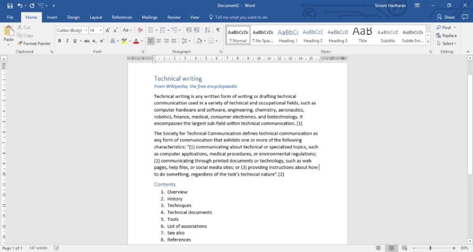Image resolution: width=473 pixels, height=252 pixels.
Task: Click the Format Painter brush icon
Action: (x=20, y=43)
